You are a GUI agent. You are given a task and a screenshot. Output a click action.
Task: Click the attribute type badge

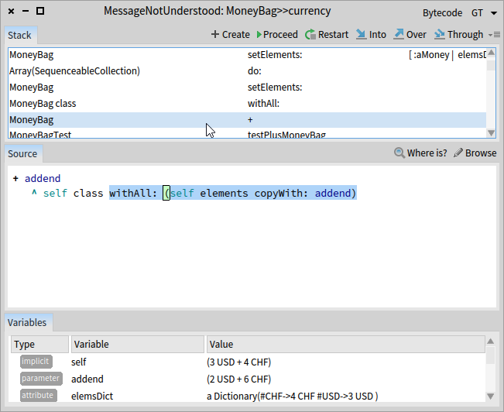click(38, 395)
